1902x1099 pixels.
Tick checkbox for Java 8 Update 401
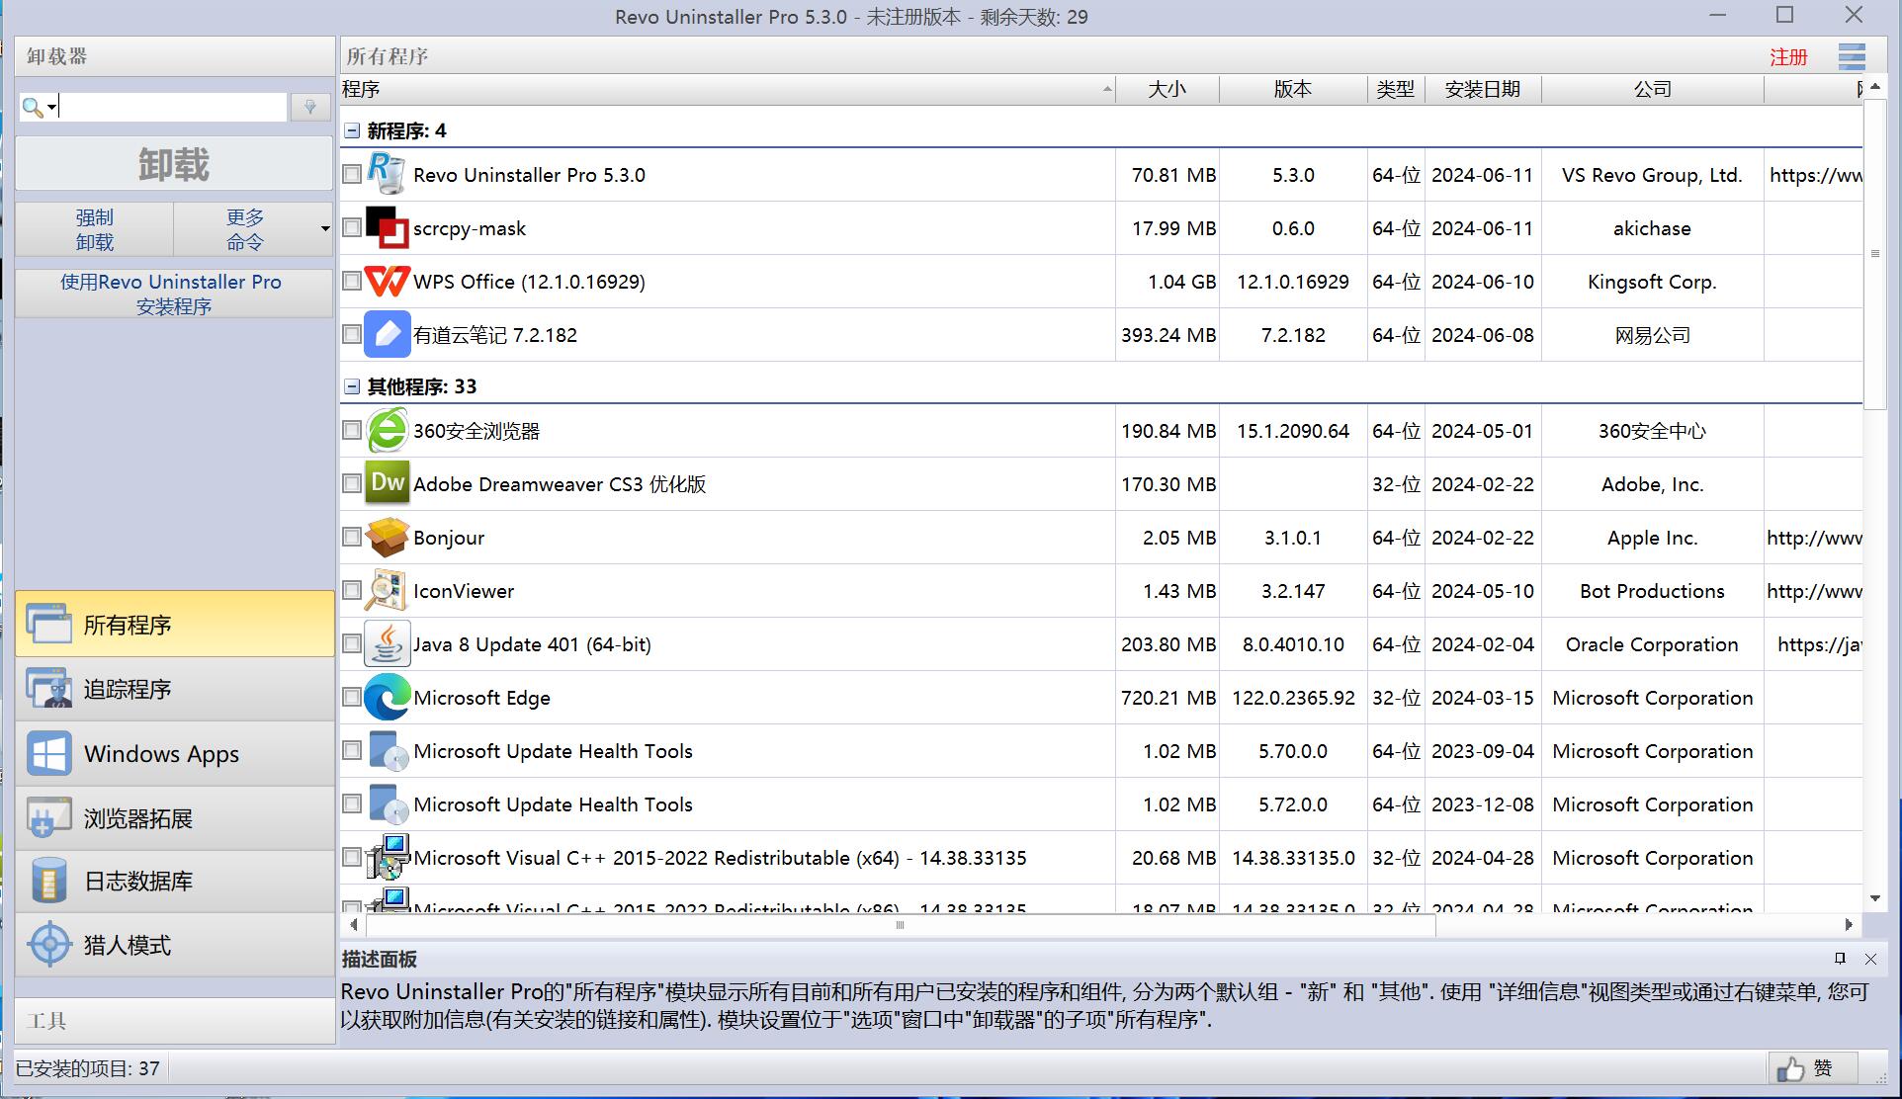coord(351,643)
